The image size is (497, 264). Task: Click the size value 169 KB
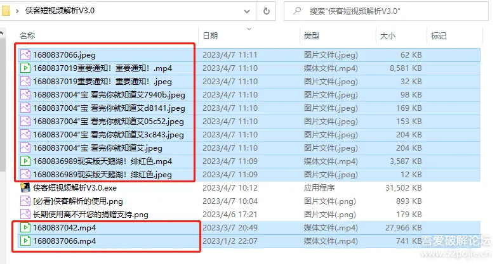(409, 108)
